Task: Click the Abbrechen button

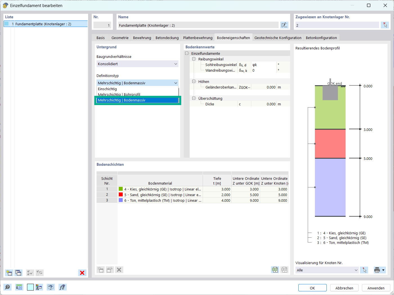Action: tap(344, 288)
